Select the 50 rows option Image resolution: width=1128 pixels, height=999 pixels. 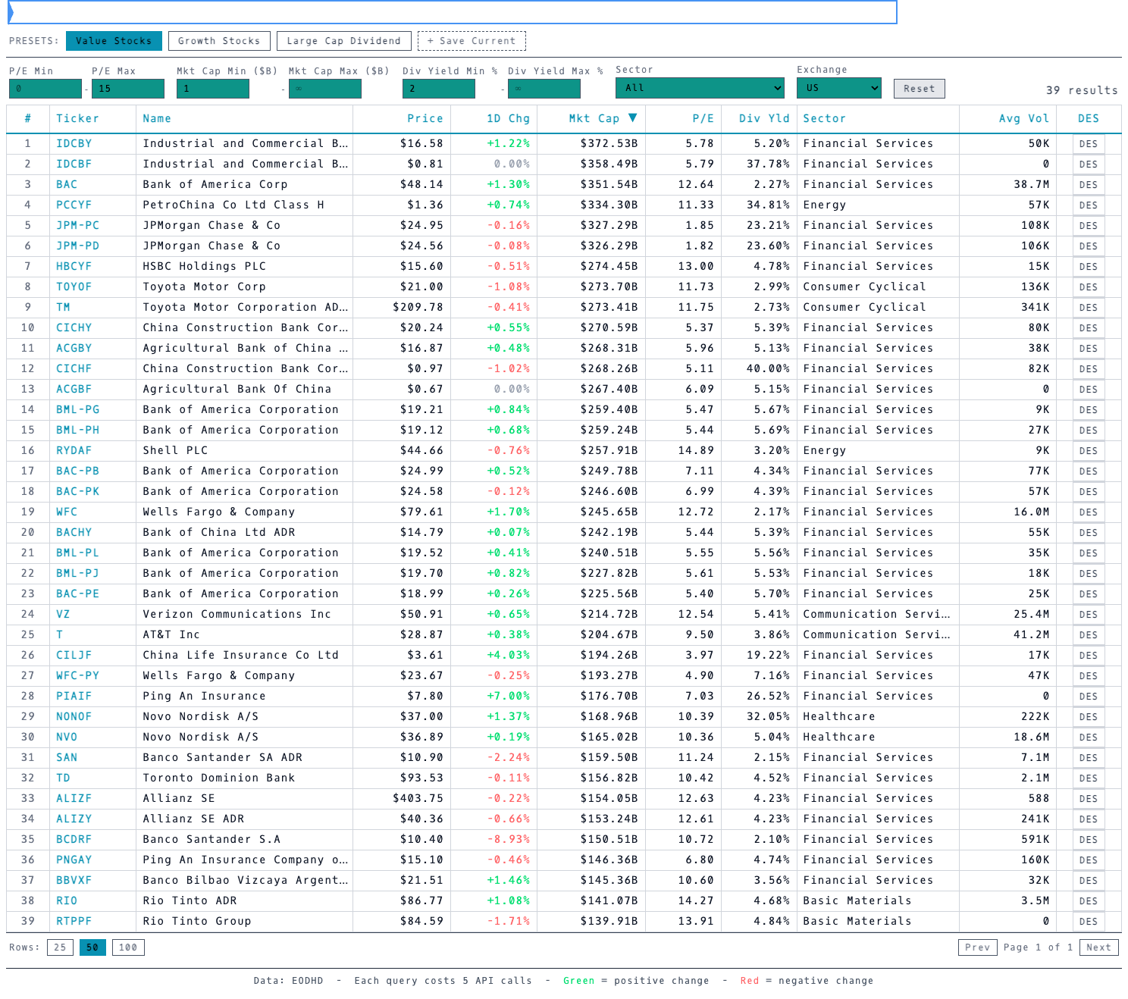92,947
